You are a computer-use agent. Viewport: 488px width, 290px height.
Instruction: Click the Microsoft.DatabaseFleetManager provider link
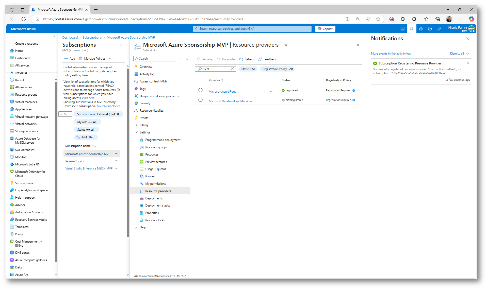[230, 101]
